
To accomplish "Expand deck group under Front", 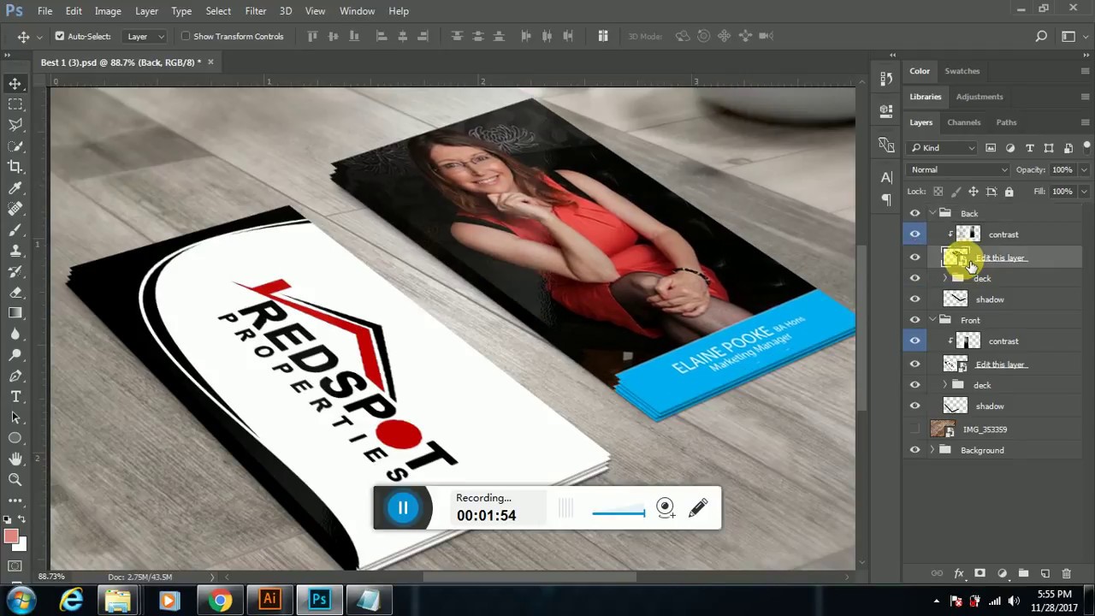I will click(945, 385).
